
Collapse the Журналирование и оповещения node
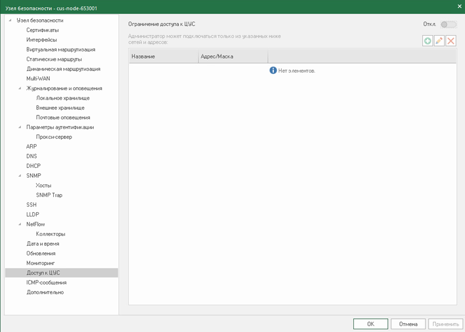20,88
